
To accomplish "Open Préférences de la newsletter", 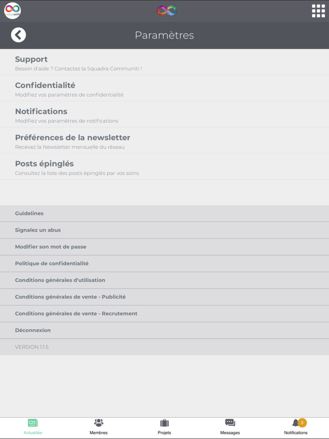I will (72, 142).
